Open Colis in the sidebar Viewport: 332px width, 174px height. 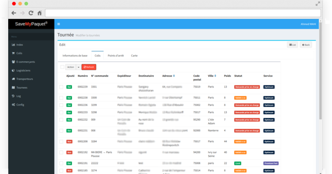20,53
